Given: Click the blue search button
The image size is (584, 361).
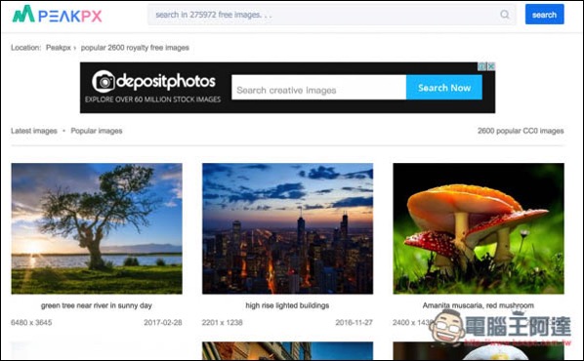Looking at the screenshot, I should point(545,15).
